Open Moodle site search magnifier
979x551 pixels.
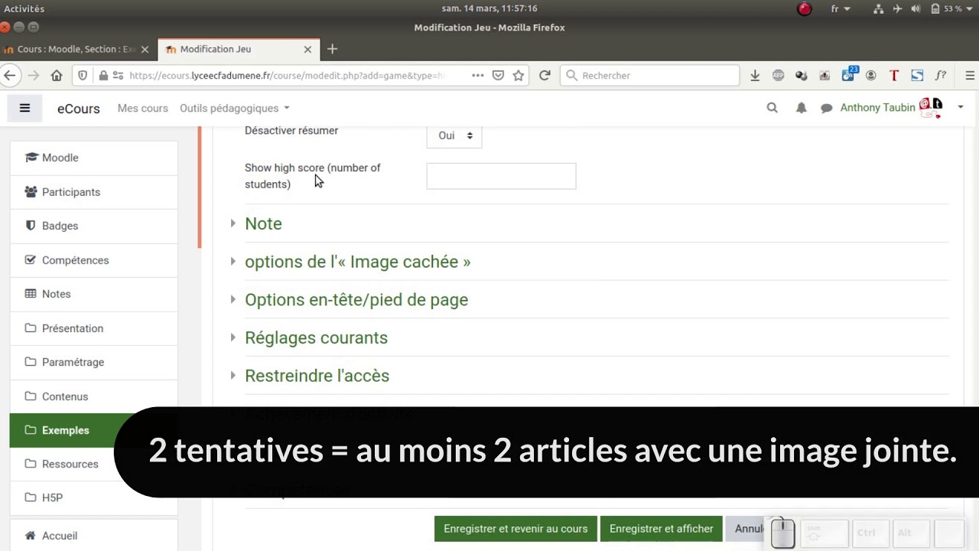772,108
